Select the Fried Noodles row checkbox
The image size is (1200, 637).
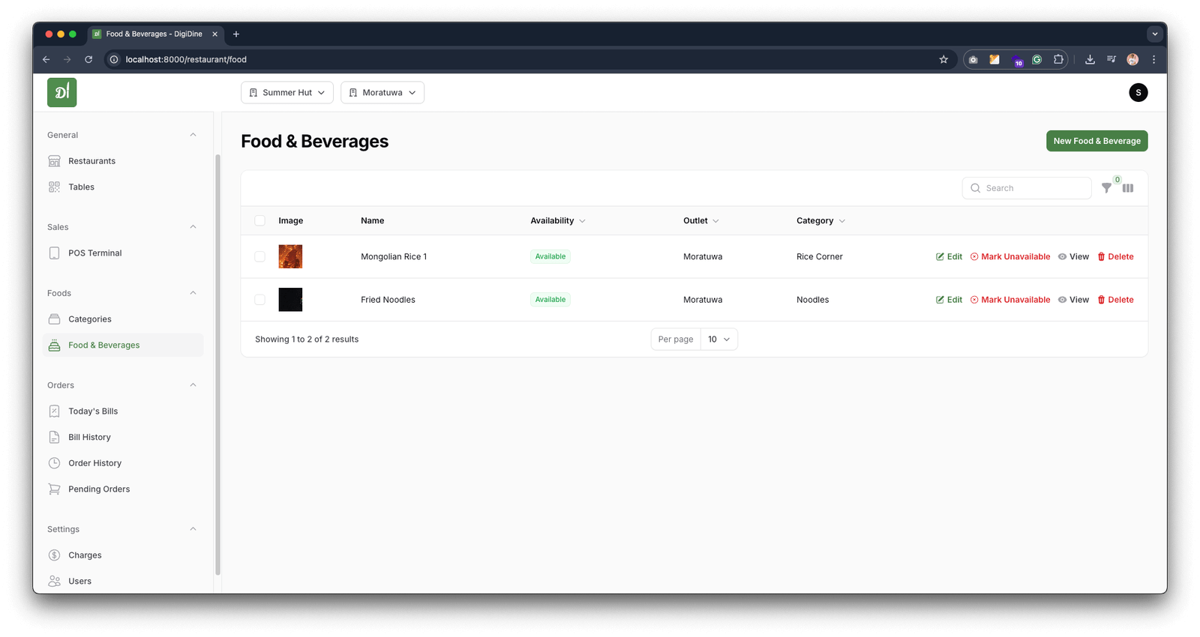pyautogui.click(x=259, y=300)
